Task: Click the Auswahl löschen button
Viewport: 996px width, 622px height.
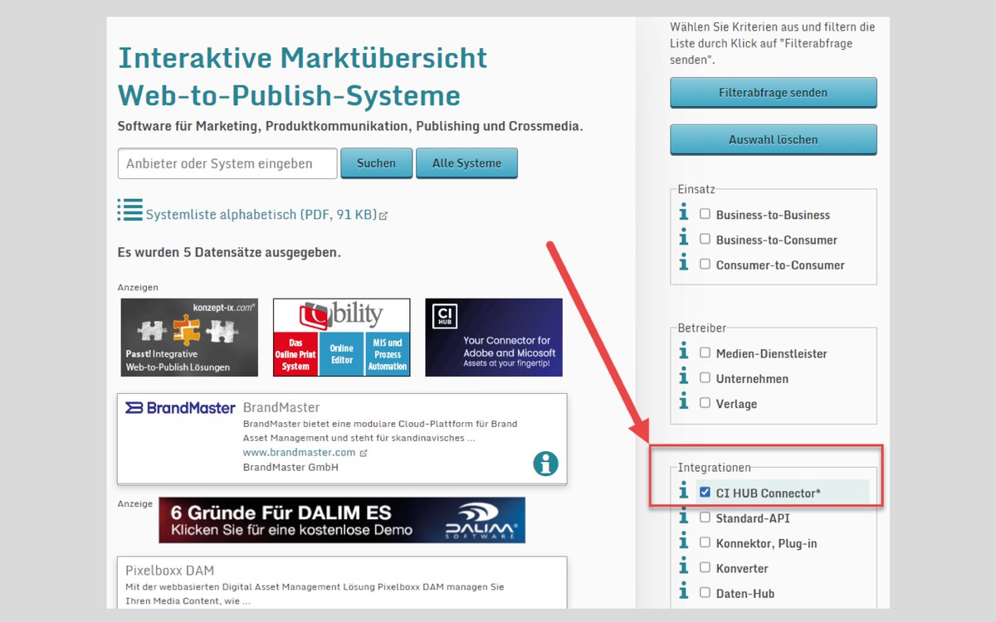Action: (x=773, y=139)
